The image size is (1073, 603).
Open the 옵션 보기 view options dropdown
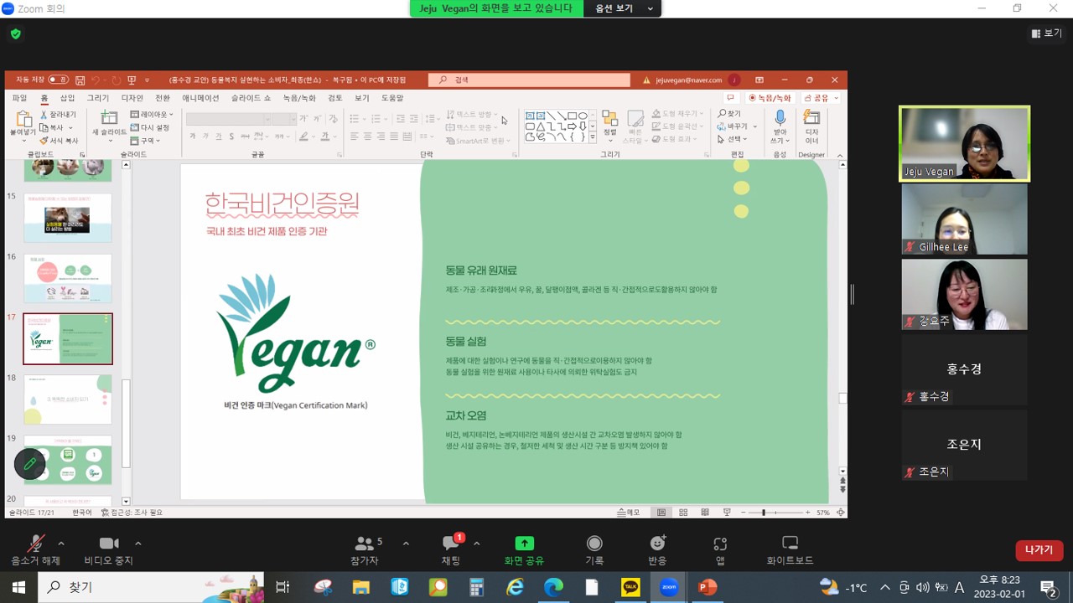click(623, 8)
